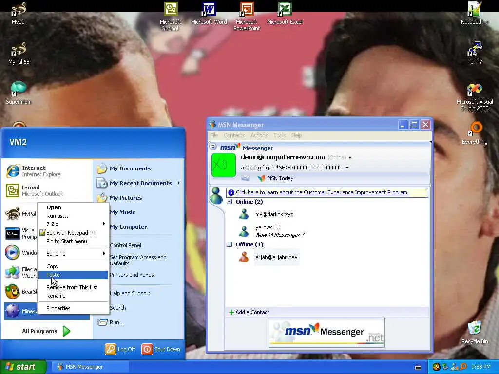The height and width of the screenshot is (374, 499).
Task: Select Rename in the context menu
Action: pos(73,296)
